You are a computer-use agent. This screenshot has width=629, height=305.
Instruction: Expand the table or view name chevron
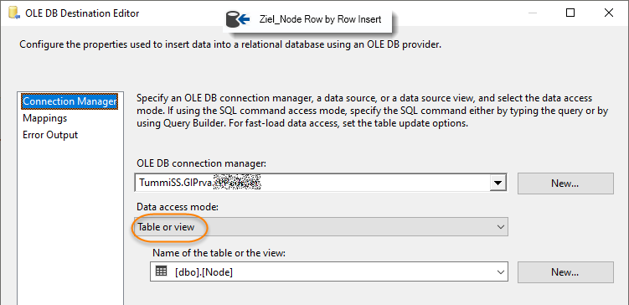(500, 271)
